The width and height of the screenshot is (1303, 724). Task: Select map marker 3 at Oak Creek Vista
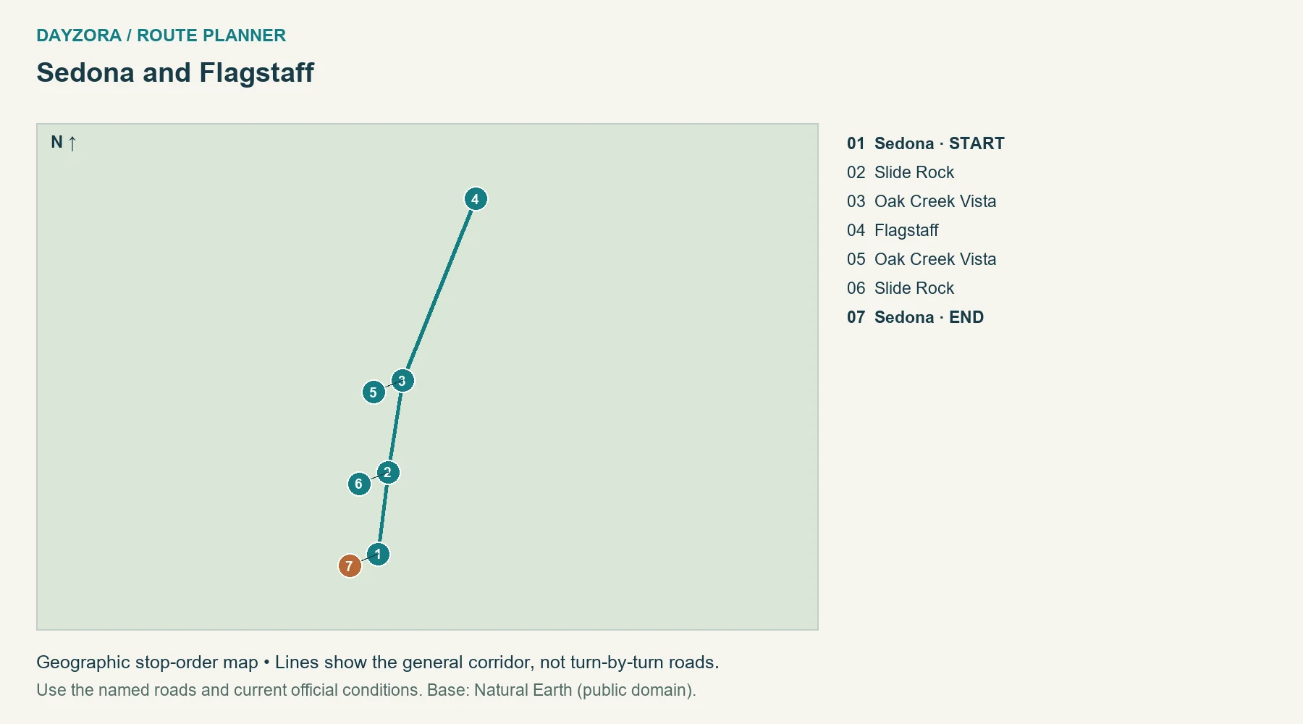click(x=402, y=381)
